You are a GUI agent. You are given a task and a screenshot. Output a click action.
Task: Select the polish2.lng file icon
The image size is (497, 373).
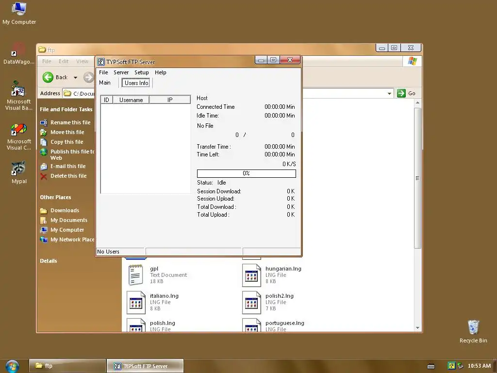251,302
